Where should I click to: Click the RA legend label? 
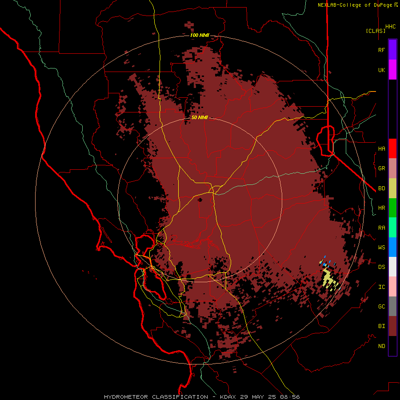[x=381, y=228]
